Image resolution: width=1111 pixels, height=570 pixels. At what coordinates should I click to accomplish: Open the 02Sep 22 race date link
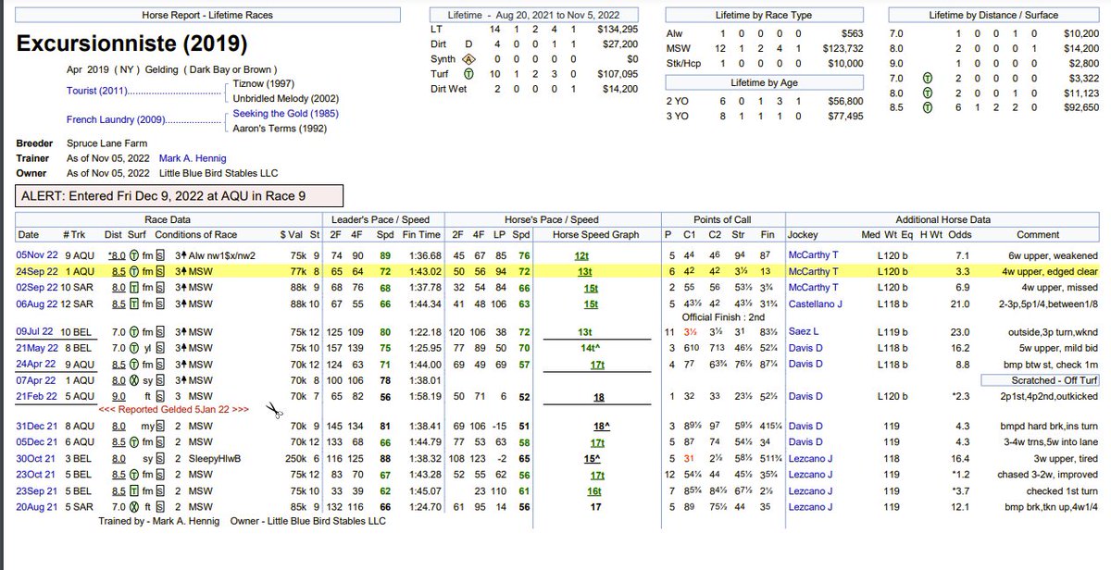pyautogui.click(x=35, y=289)
